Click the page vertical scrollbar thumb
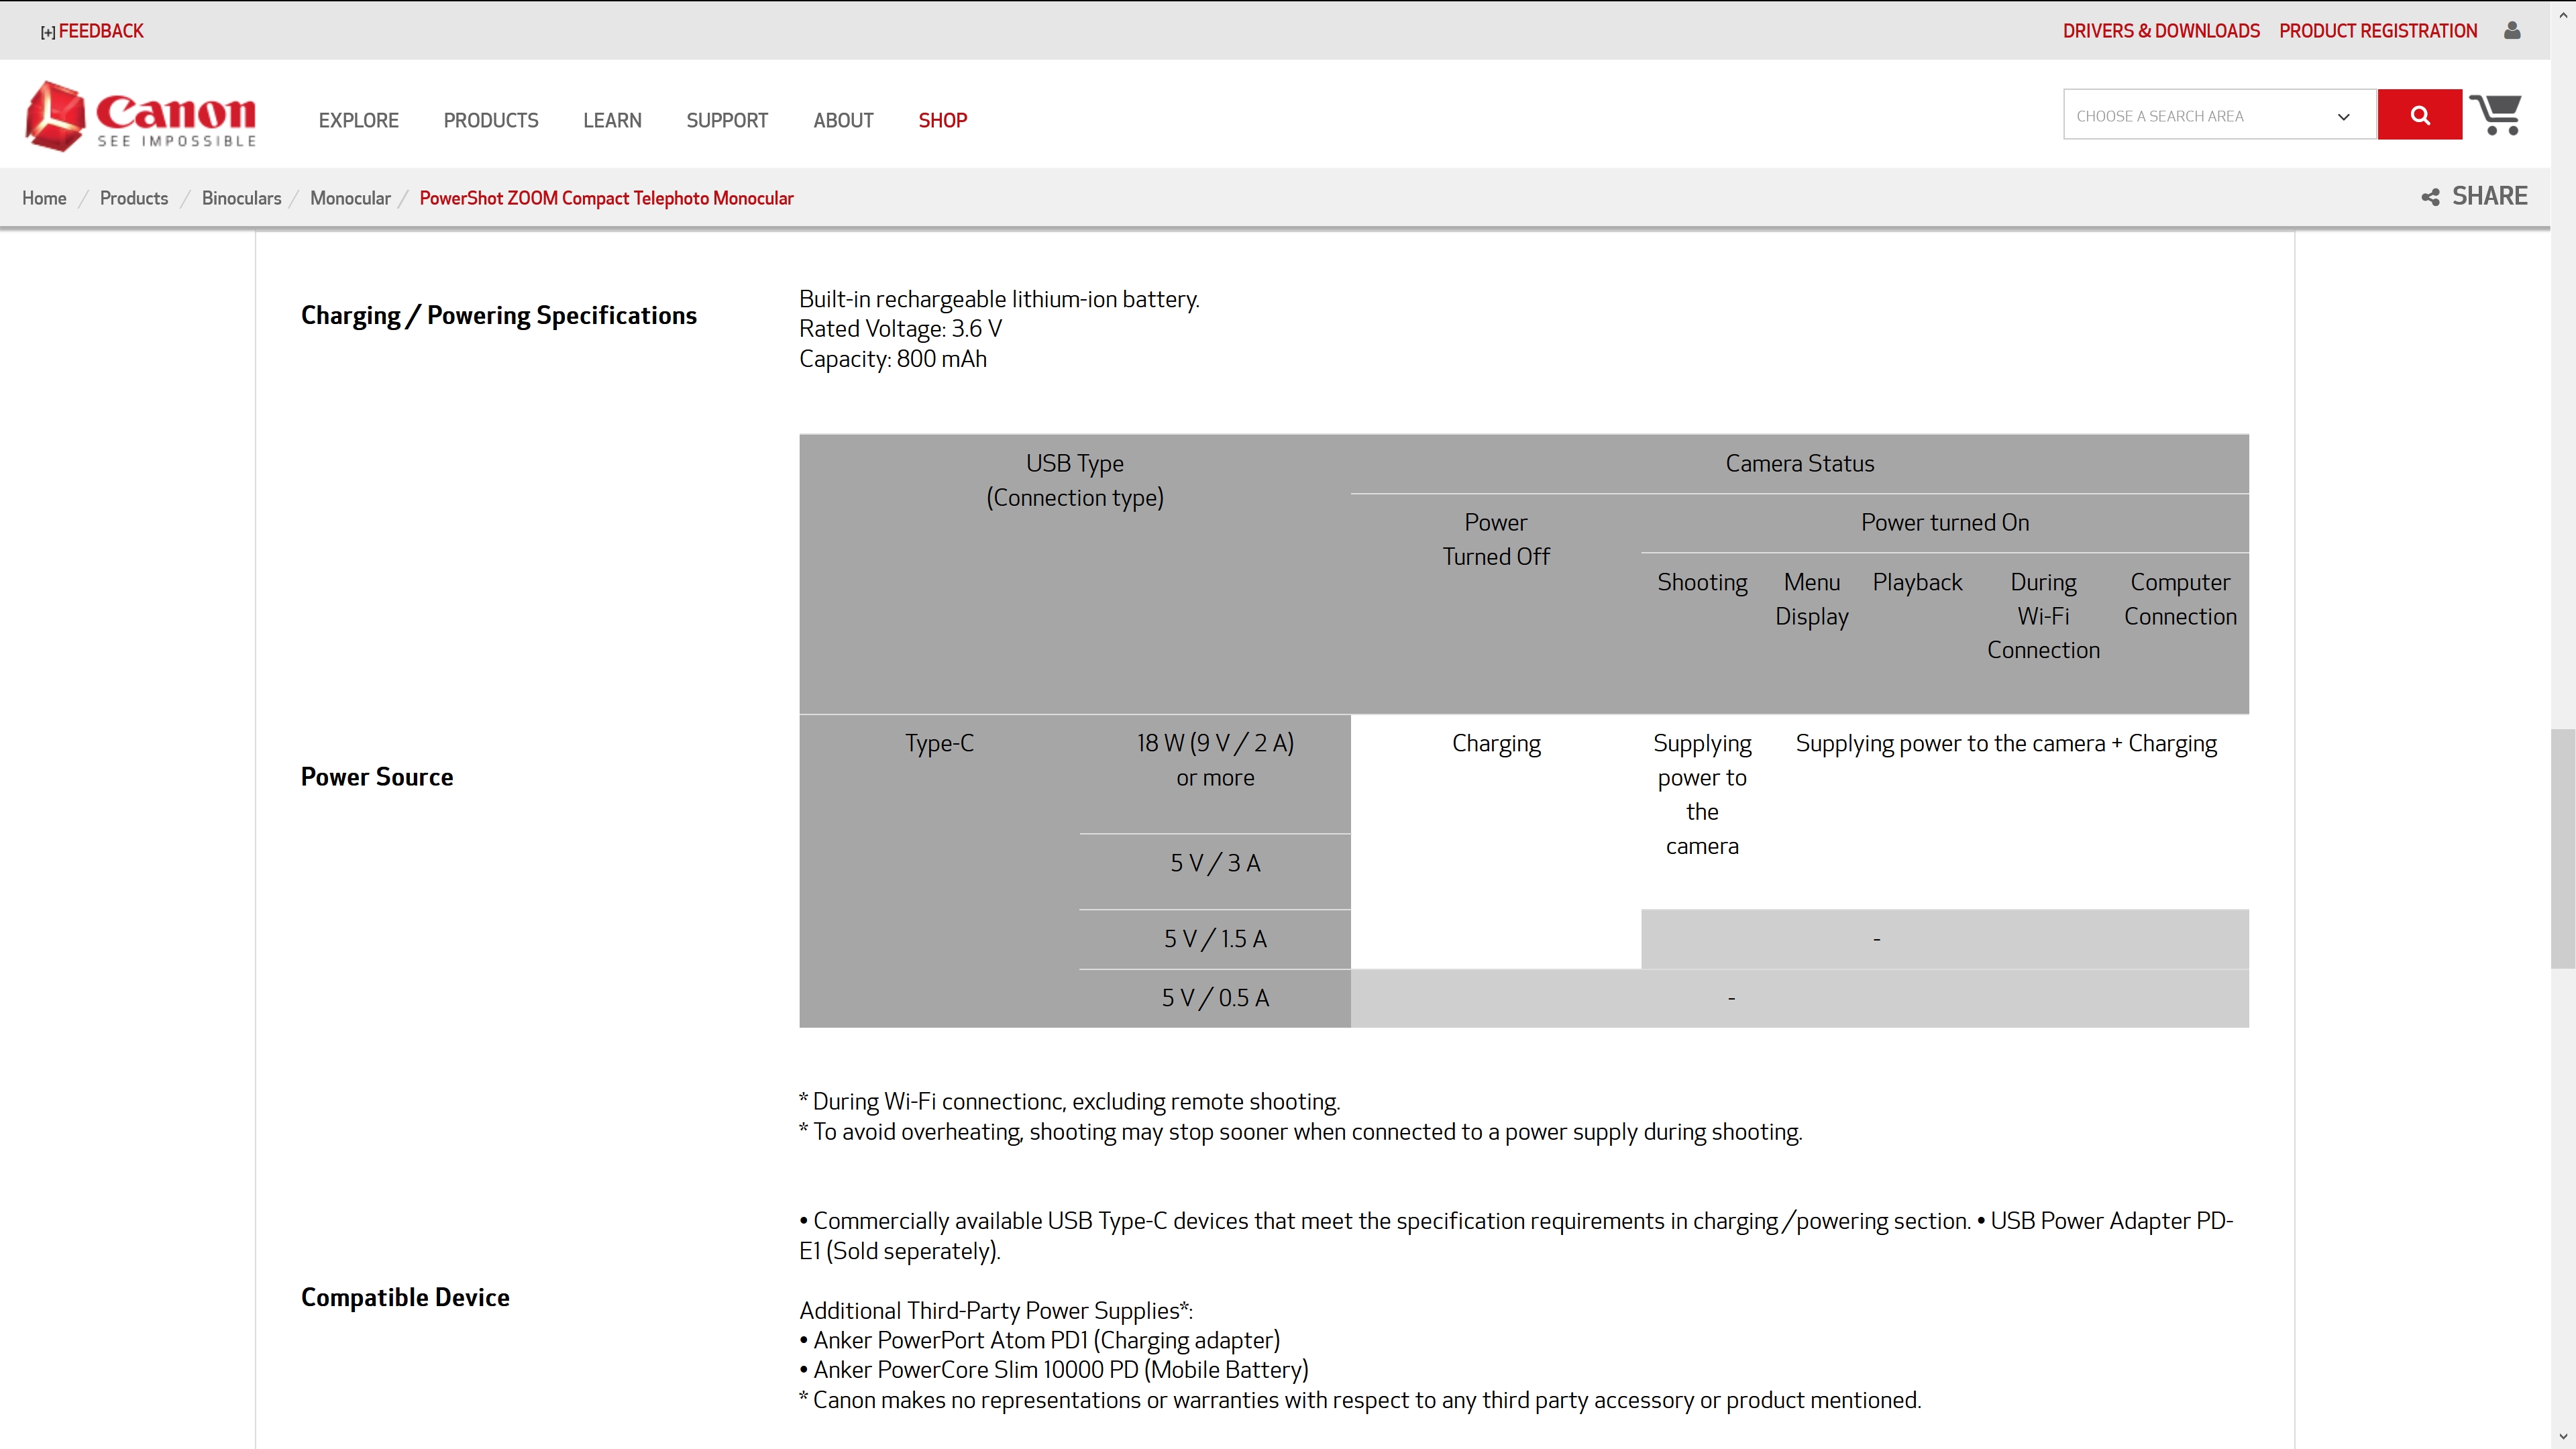Viewport: 2576px width, 1449px height. [2562, 848]
